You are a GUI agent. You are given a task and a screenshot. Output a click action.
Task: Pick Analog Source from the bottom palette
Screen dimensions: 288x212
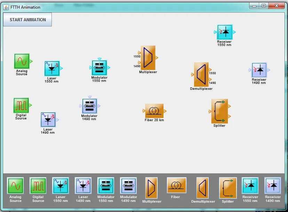coord(15,186)
